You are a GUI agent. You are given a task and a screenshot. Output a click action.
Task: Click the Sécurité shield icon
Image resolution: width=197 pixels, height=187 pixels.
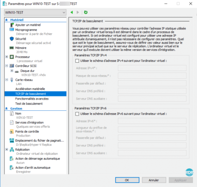tap(12, 39)
